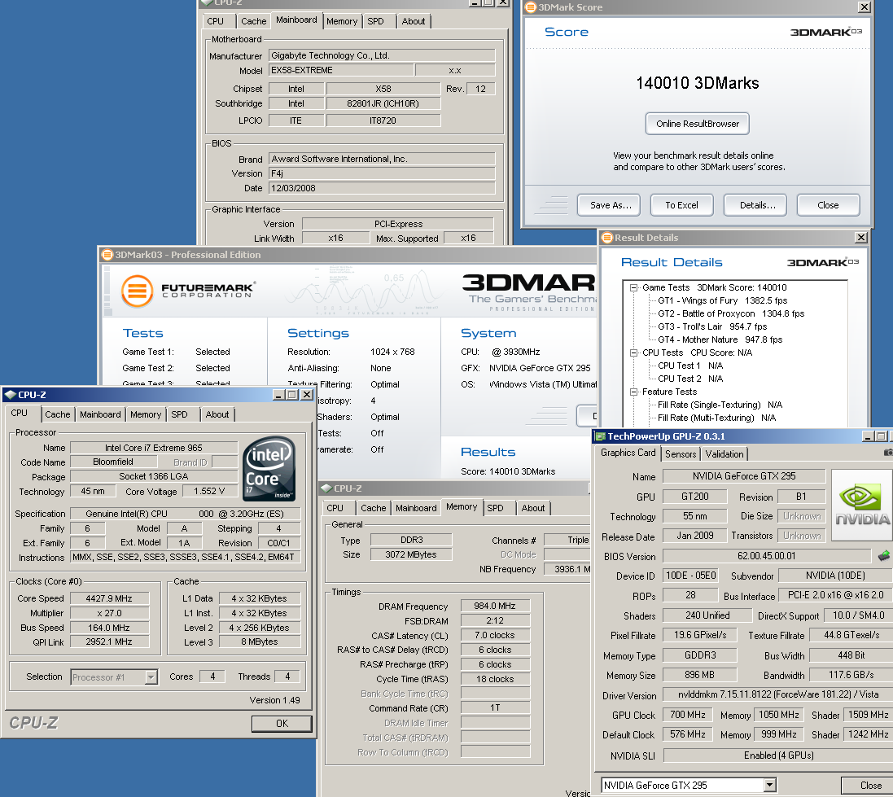The width and height of the screenshot is (893, 797).
Task: Click the GPU-Z title bar icon
Action: (600, 436)
